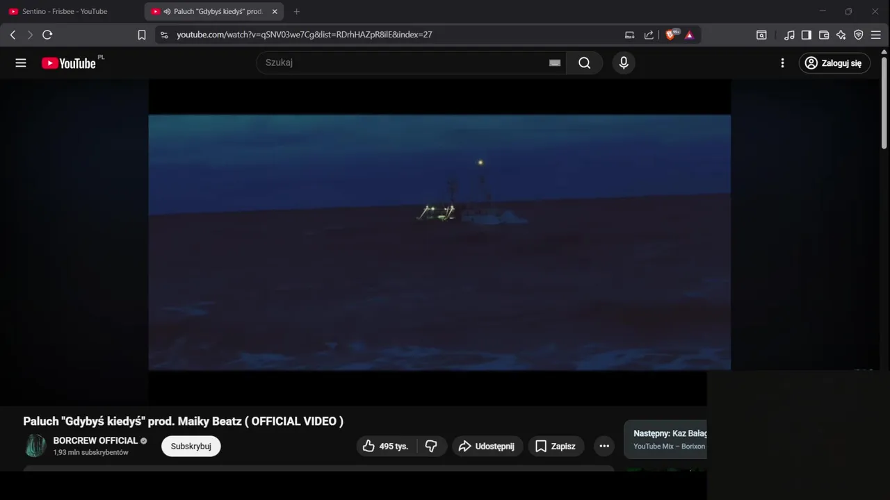Image resolution: width=890 pixels, height=500 pixels.
Task: Click the magnifier search button
Action: [585, 63]
